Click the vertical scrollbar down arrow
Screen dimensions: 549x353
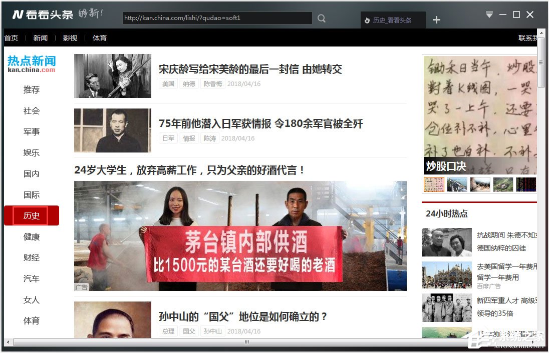click(541, 334)
